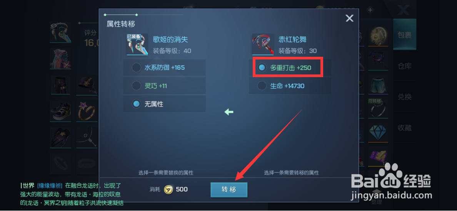Click the 赤红轮舞 weapon icon
Screen dimensions: 457x211
(x=263, y=45)
